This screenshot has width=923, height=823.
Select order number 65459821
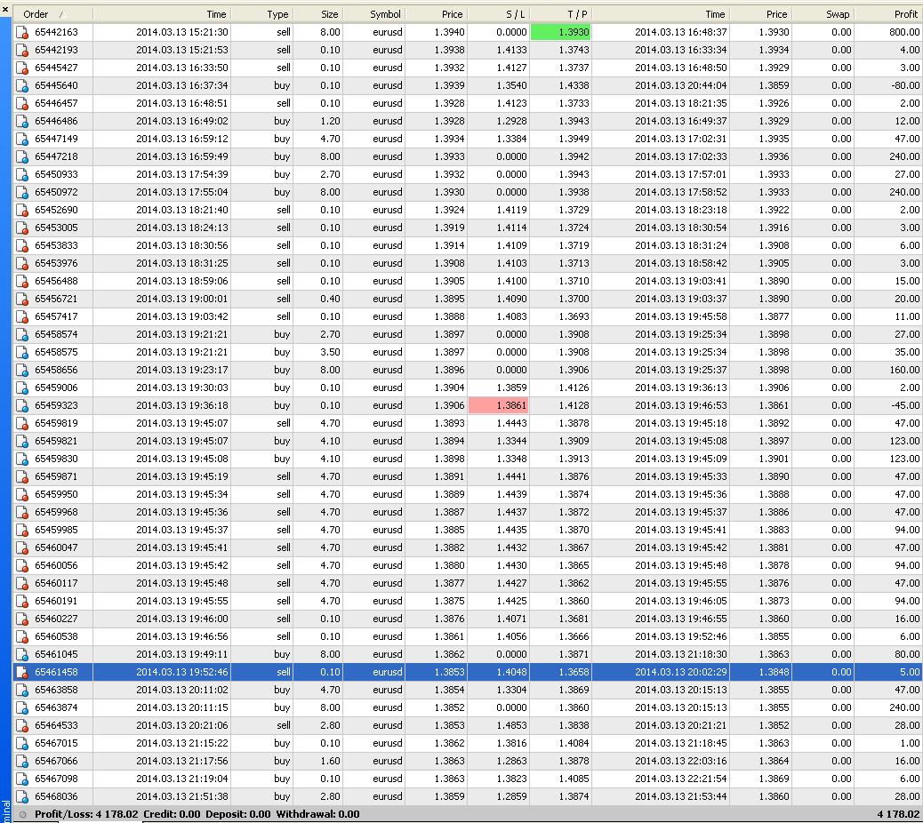(56, 441)
